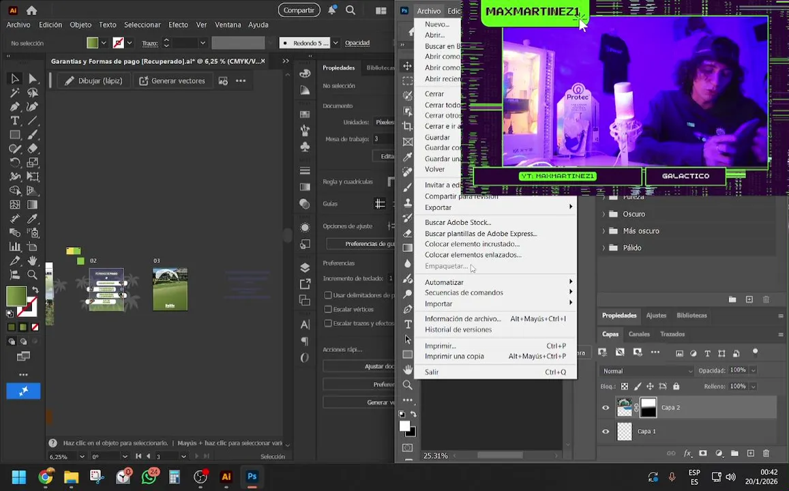Image resolution: width=789 pixels, height=491 pixels.
Task: Choose Buscar Adobe Stock... menu entry
Action: pyautogui.click(x=458, y=222)
